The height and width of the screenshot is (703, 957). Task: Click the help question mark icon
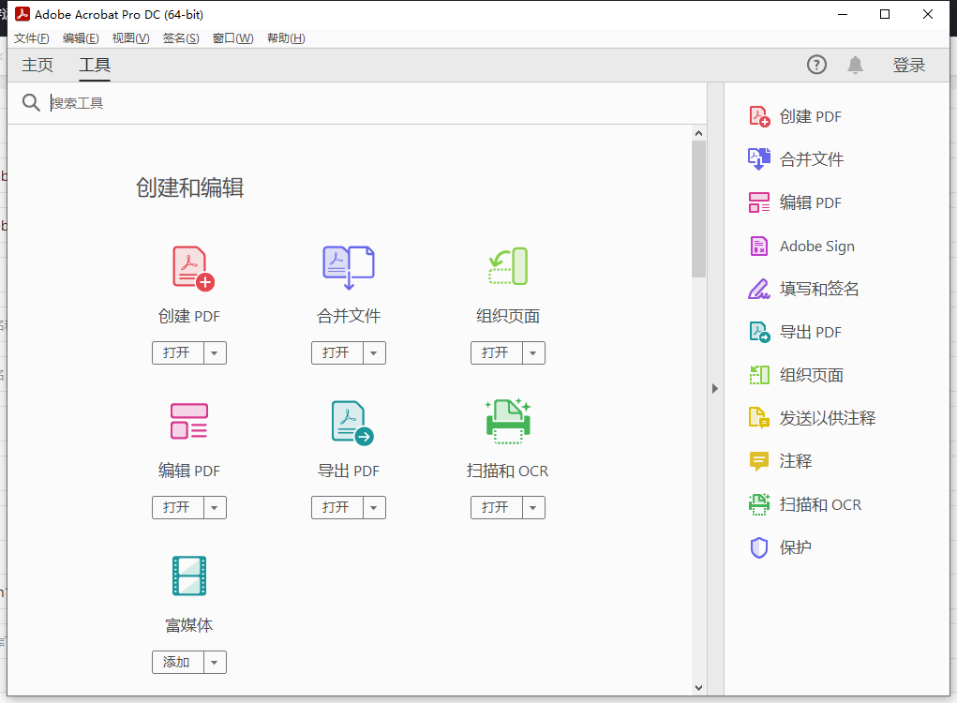816,65
